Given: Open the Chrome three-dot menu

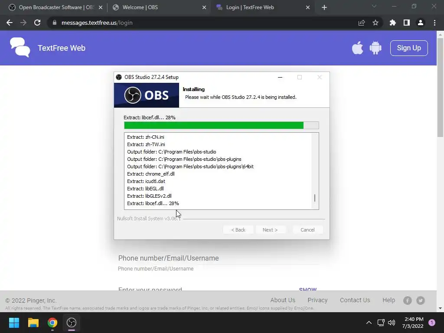Looking at the screenshot, I should [x=434, y=23].
